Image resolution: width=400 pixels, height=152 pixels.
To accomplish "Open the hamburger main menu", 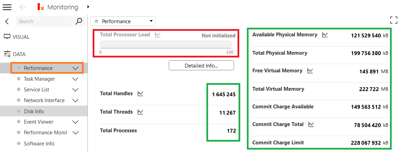I will [x=7, y=7].
